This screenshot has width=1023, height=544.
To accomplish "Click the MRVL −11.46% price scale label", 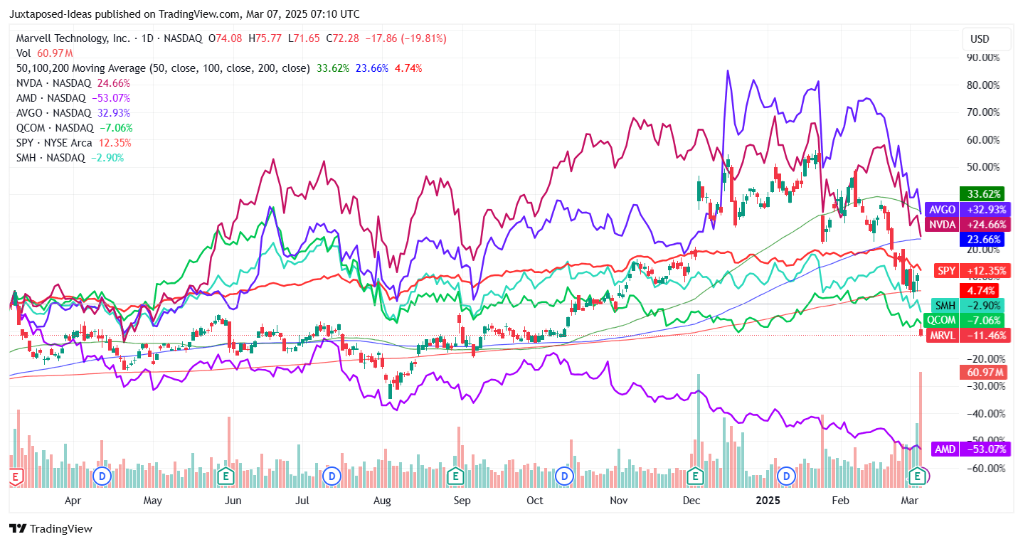I will tap(968, 335).
